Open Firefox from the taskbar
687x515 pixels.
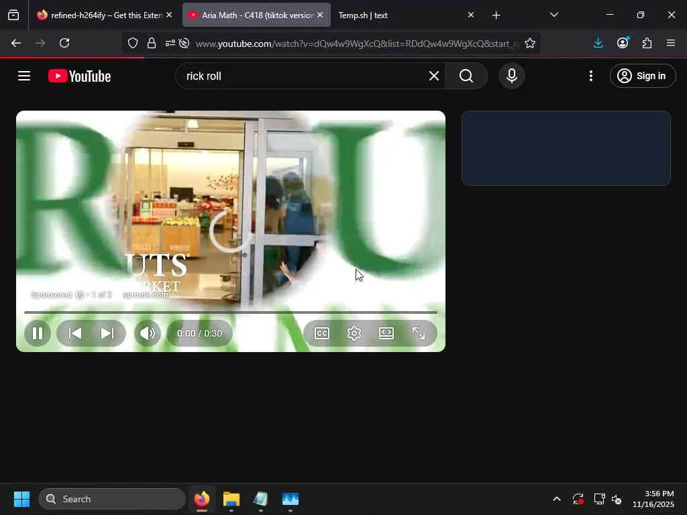[x=202, y=499]
